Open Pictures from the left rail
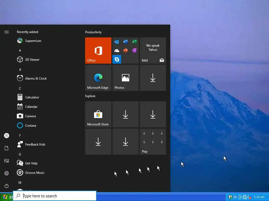Viewport: 269px width, 201px height. 7,161
